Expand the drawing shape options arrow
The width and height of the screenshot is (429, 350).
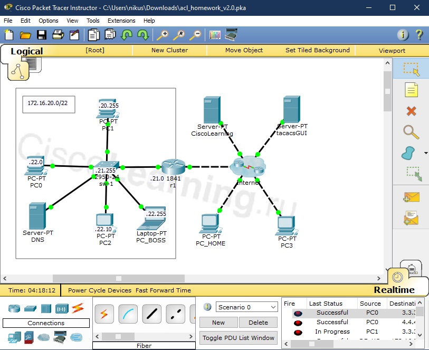[x=425, y=153]
